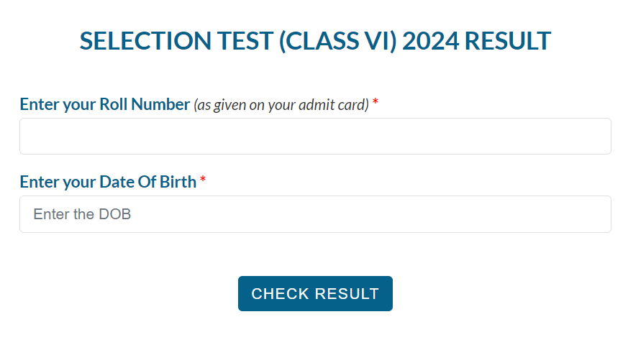Click the Selection Test 2024 Result heading
The height and width of the screenshot is (345, 628).
(315, 41)
